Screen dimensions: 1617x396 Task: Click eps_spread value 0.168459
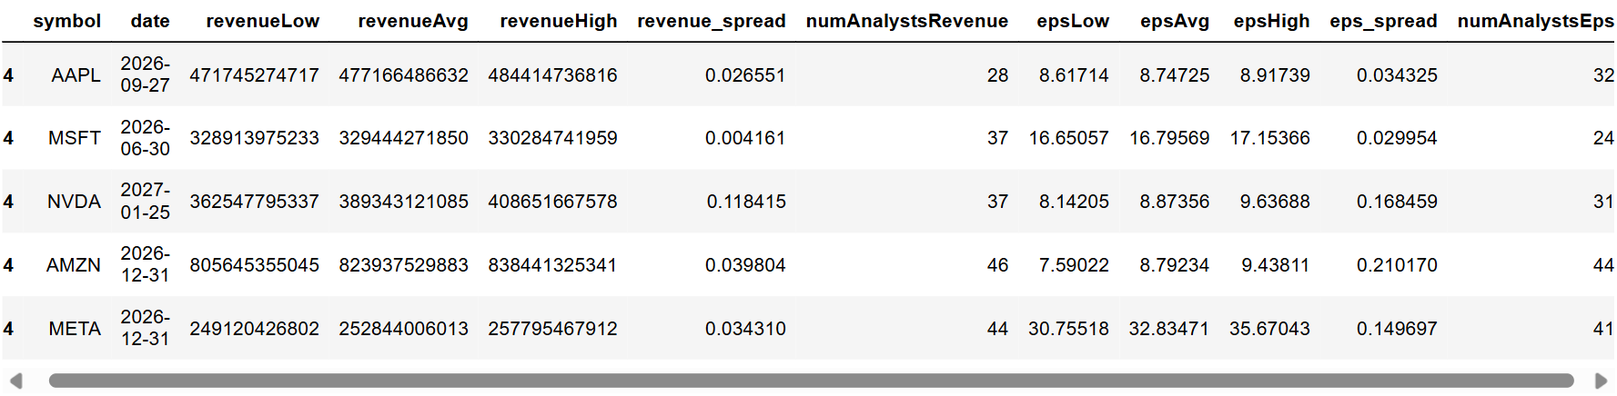click(x=1398, y=202)
